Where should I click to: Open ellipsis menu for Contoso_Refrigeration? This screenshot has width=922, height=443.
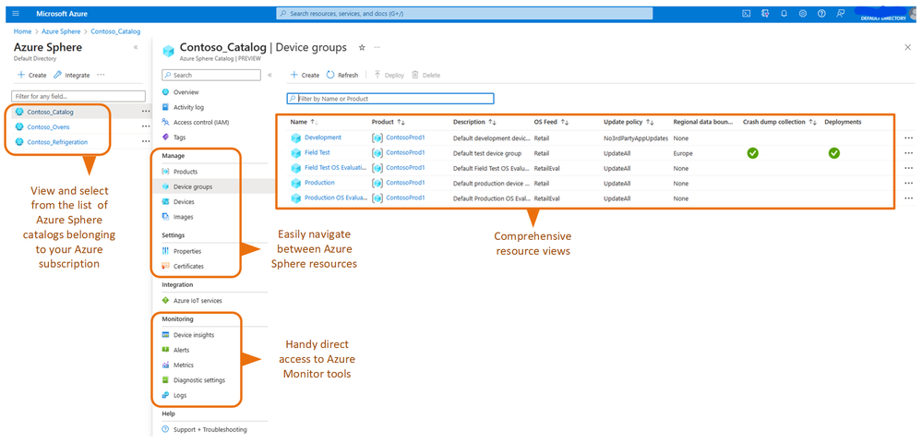(x=146, y=142)
